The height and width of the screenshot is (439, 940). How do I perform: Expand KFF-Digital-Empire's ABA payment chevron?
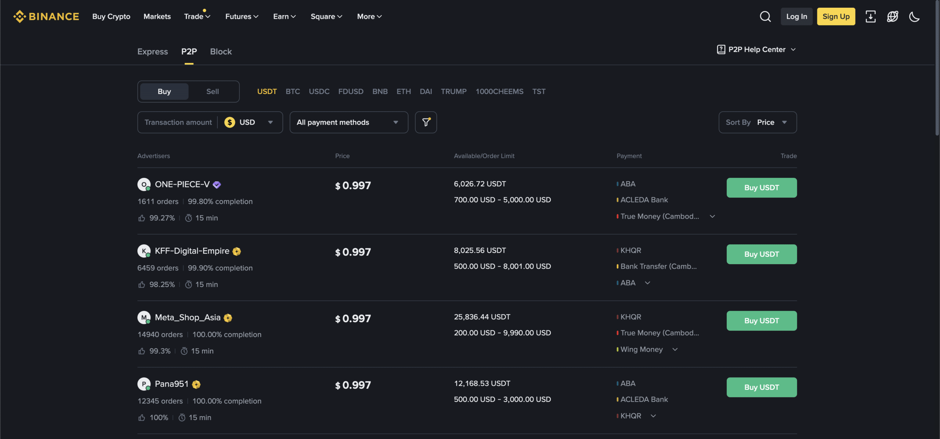647,283
